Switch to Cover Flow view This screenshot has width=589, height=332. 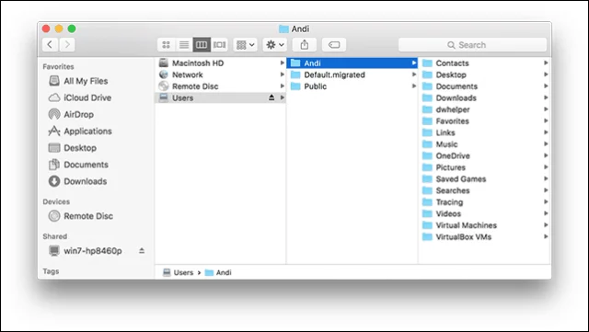click(219, 45)
